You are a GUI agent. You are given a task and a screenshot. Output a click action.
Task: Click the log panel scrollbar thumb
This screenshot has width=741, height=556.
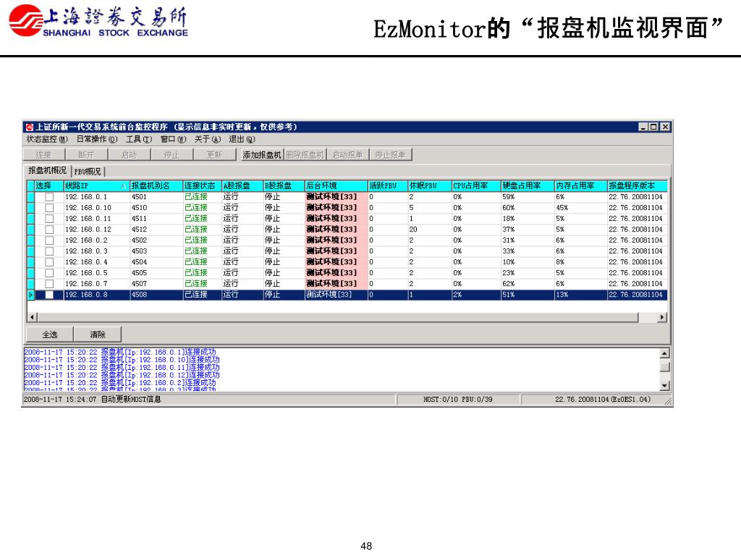point(664,367)
